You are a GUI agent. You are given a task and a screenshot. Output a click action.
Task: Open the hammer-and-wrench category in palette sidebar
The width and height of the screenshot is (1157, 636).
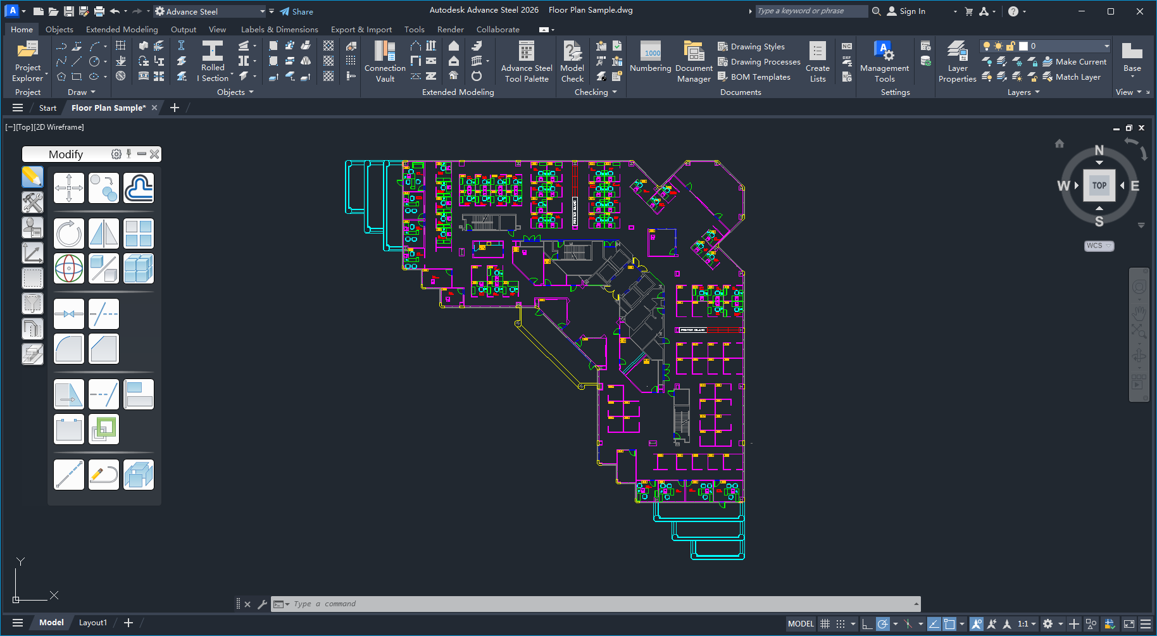[x=32, y=202]
